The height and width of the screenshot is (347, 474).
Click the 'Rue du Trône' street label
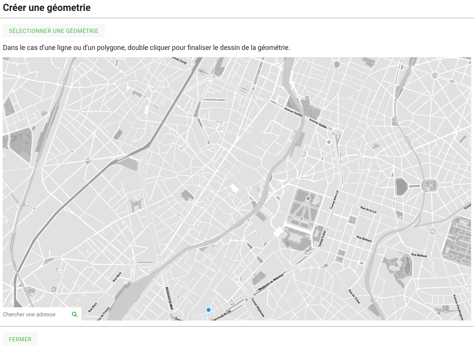(354, 297)
